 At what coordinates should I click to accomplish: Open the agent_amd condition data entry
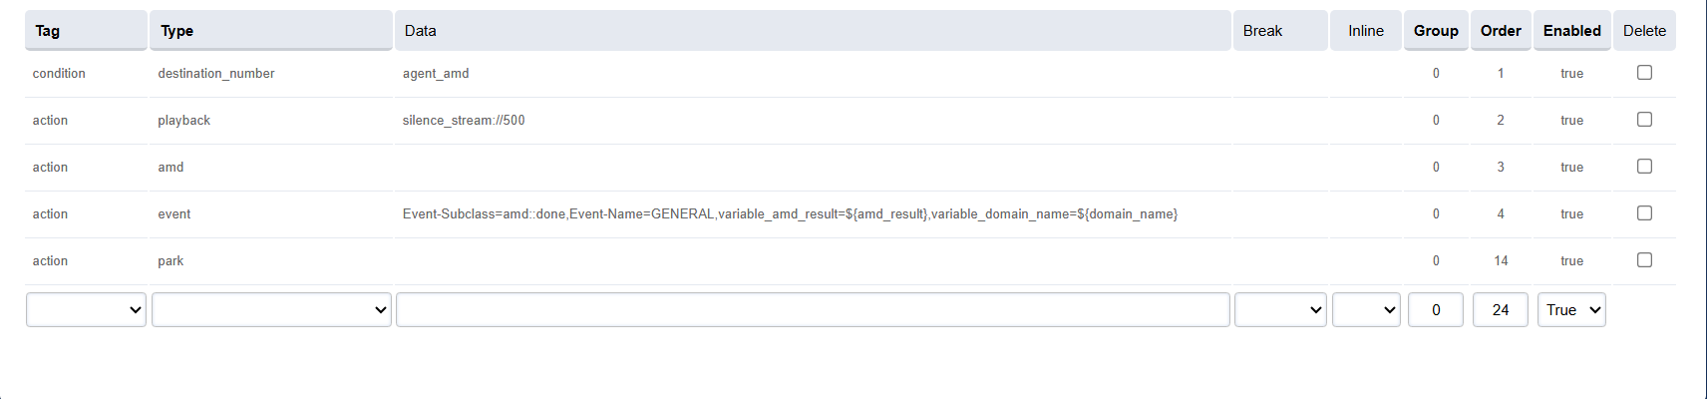436,74
